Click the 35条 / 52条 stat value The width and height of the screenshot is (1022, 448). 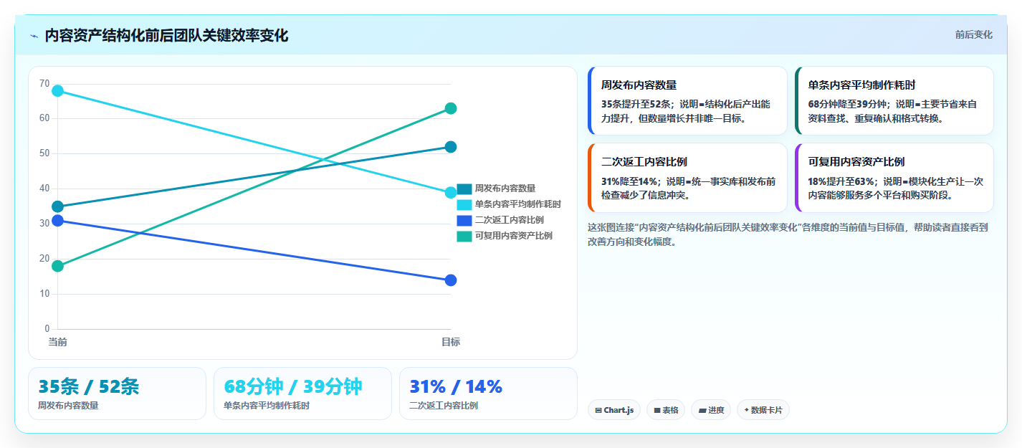point(89,386)
